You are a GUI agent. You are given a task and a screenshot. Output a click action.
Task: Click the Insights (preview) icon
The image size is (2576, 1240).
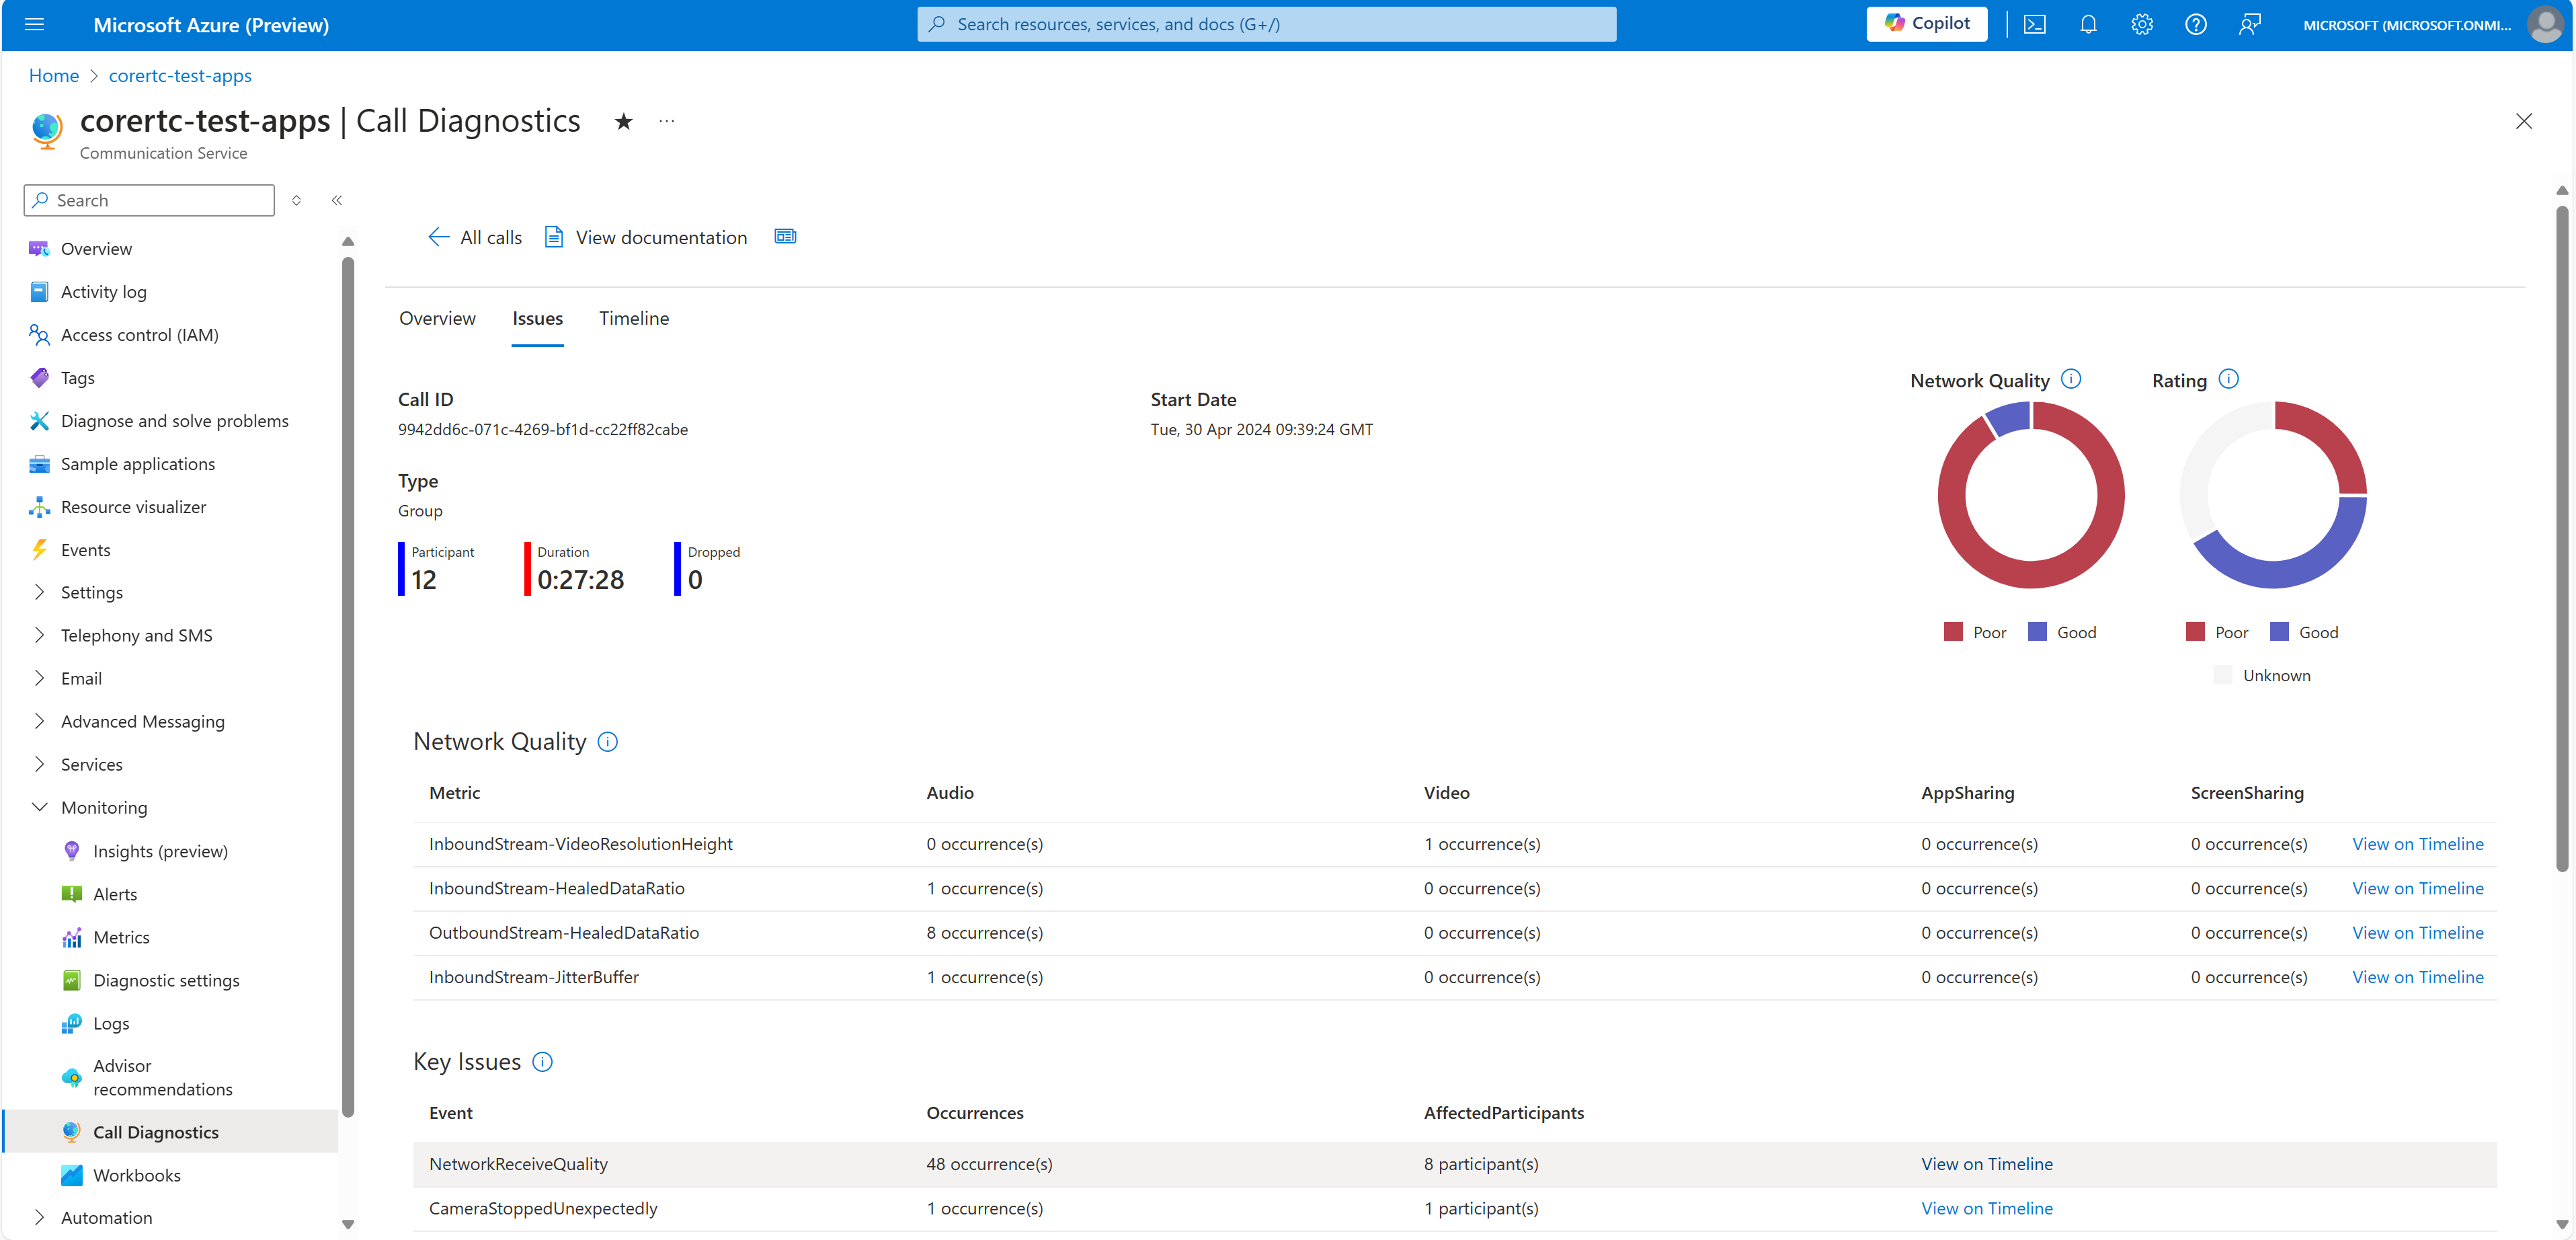[71, 851]
